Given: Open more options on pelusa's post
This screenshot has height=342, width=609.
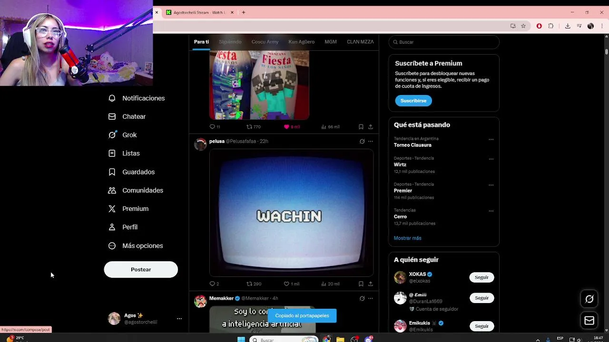Looking at the screenshot, I should [371, 141].
